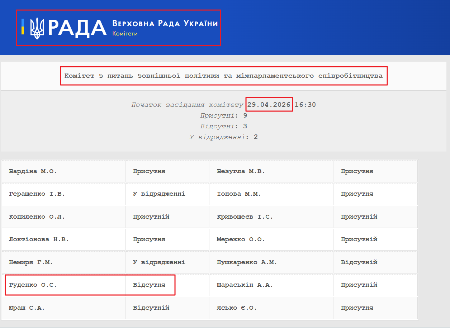Select the name Іонова М.М.
The height and width of the screenshot is (328, 450).
pyautogui.click(x=239, y=194)
